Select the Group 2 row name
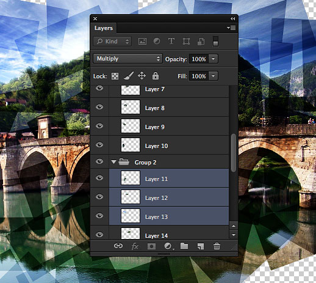316x283 pixels. tap(145, 163)
